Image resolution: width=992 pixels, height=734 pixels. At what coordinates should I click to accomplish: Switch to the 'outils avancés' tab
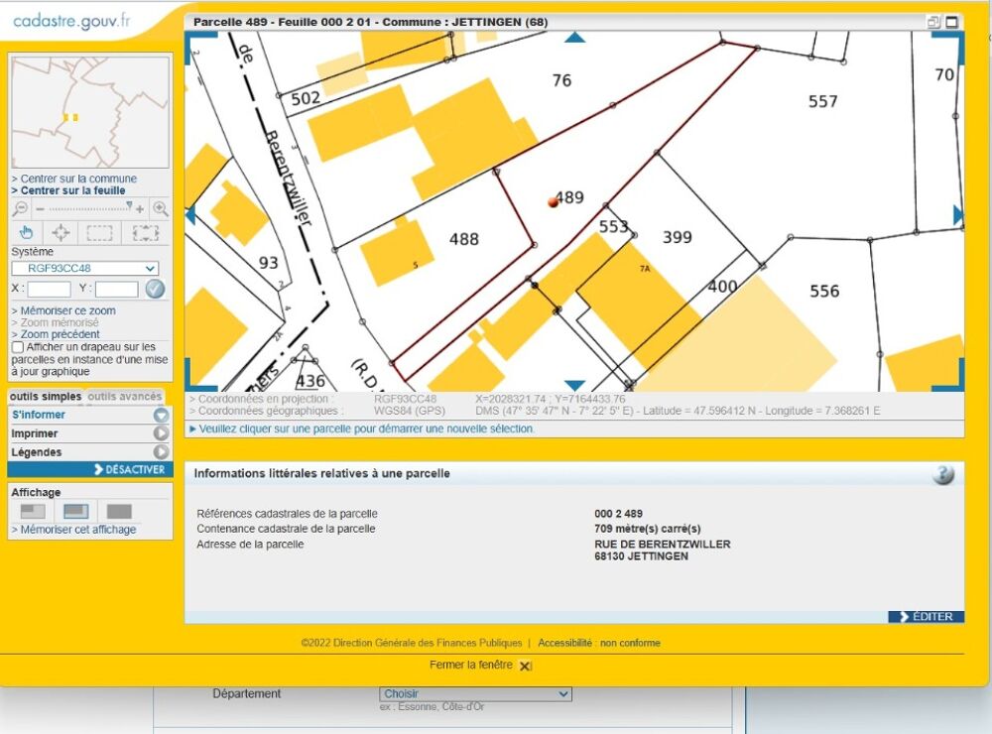tap(125, 397)
